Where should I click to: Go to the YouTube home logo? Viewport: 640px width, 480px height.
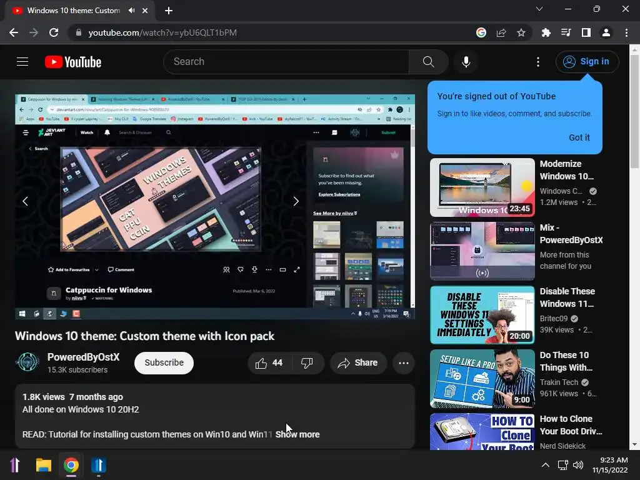point(73,62)
